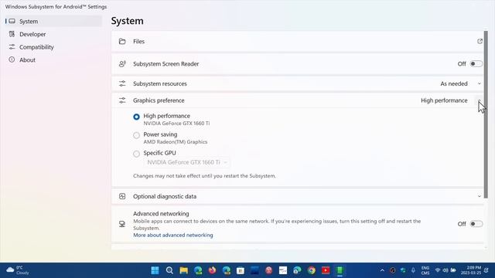
Task: Click the Compatibility sliders icon in sidebar
Action: (12, 47)
